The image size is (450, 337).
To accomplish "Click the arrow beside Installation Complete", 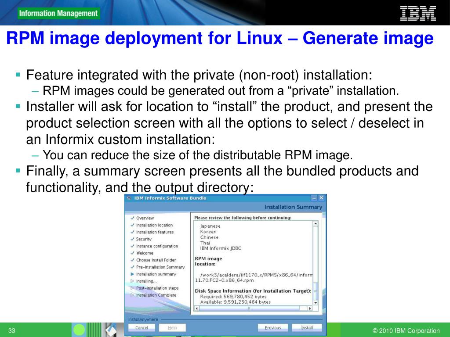I will [132, 295].
